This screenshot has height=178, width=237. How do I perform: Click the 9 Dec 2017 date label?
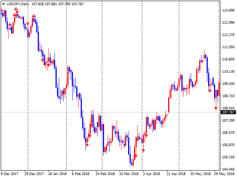(x=10, y=174)
